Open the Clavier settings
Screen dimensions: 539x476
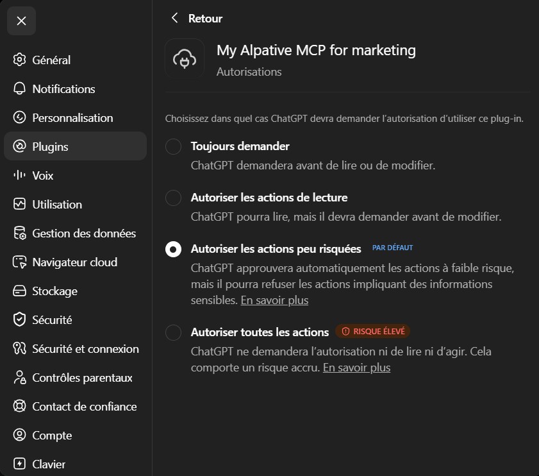[x=75, y=464]
